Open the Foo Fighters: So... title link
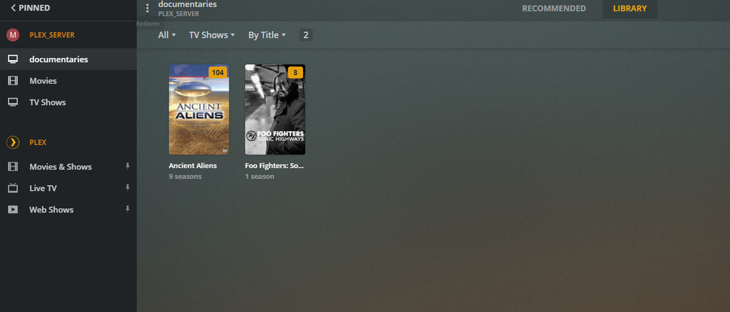730x312 pixels. click(274, 165)
